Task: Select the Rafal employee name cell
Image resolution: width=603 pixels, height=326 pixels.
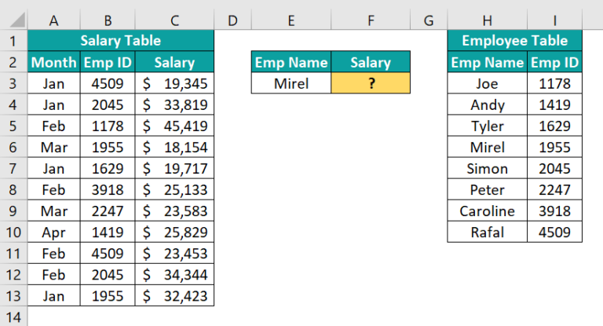Action: click(x=487, y=232)
